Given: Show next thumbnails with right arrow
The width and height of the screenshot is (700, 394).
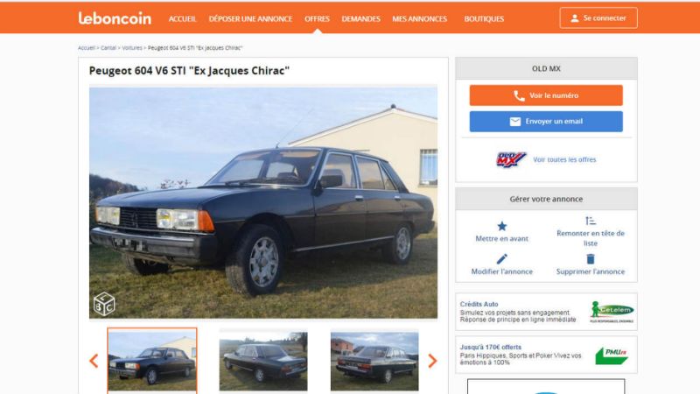Looking at the screenshot, I should coord(432,361).
